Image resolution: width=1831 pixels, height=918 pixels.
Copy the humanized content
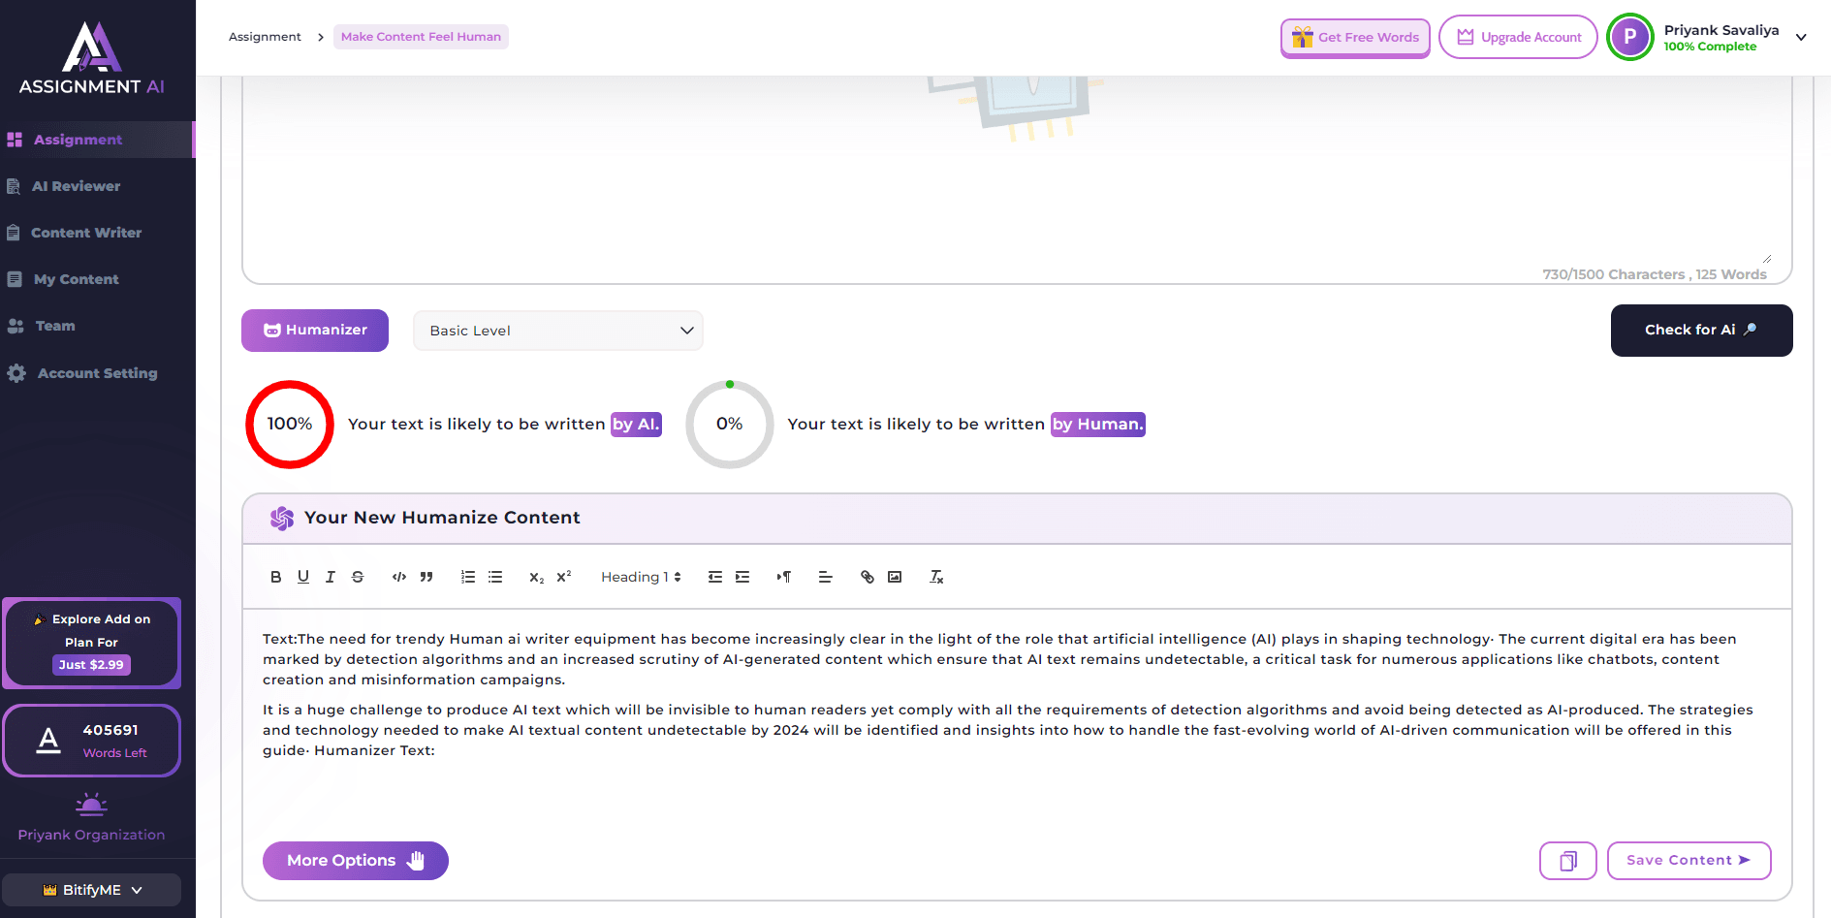click(x=1567, y=860)
